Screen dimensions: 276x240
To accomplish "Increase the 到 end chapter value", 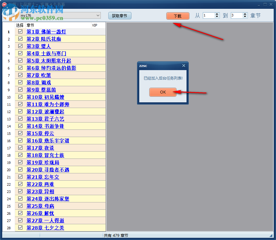I will (245, 14).
